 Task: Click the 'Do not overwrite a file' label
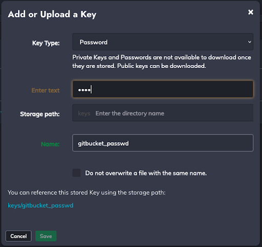[x=146, y=173]
